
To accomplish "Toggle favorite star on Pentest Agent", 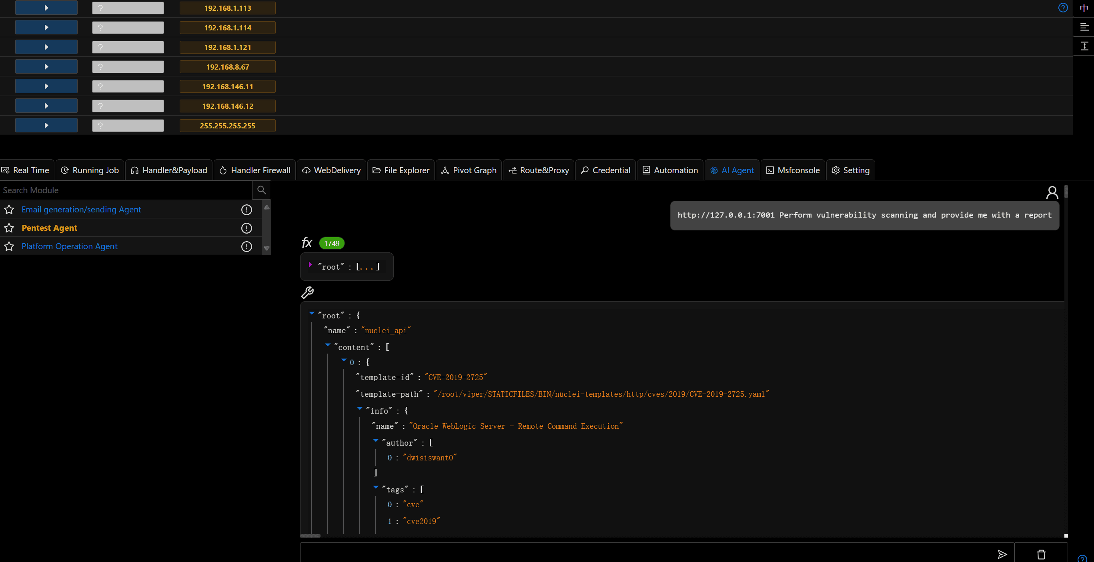I will (x=9, y=228).
